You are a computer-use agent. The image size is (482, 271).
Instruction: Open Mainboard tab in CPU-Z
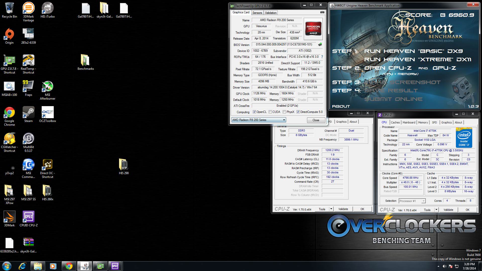point(409,122)
